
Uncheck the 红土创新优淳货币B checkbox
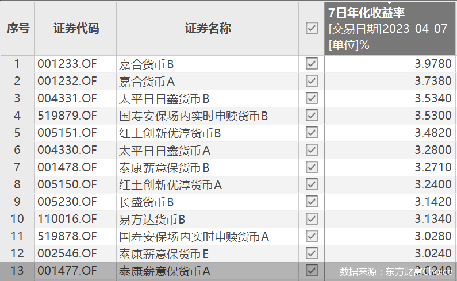312,133
